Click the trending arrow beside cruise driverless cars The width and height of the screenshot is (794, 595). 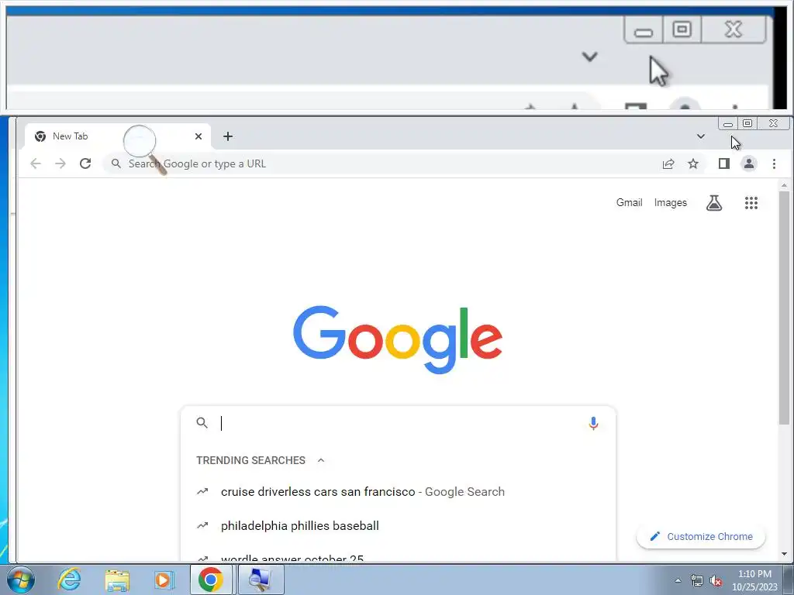[x=202, y=491]
